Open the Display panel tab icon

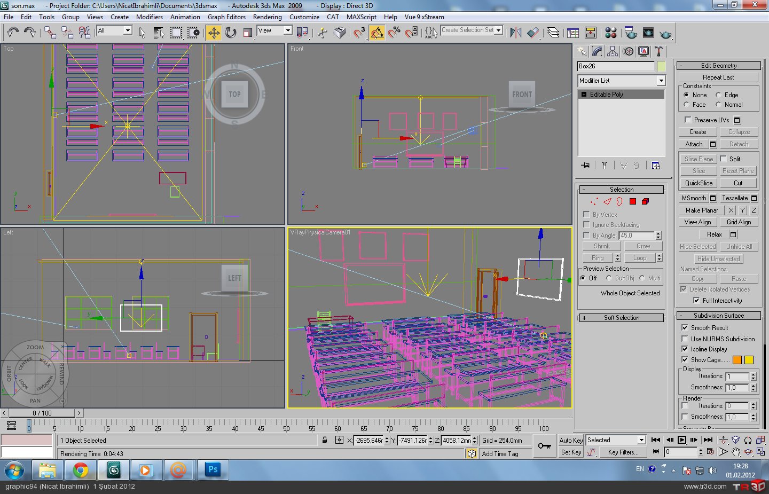click(x=644, y=51)
